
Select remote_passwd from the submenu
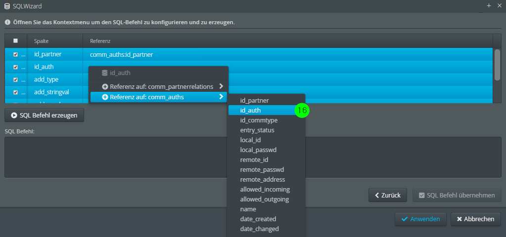click(x=267, y=170)
